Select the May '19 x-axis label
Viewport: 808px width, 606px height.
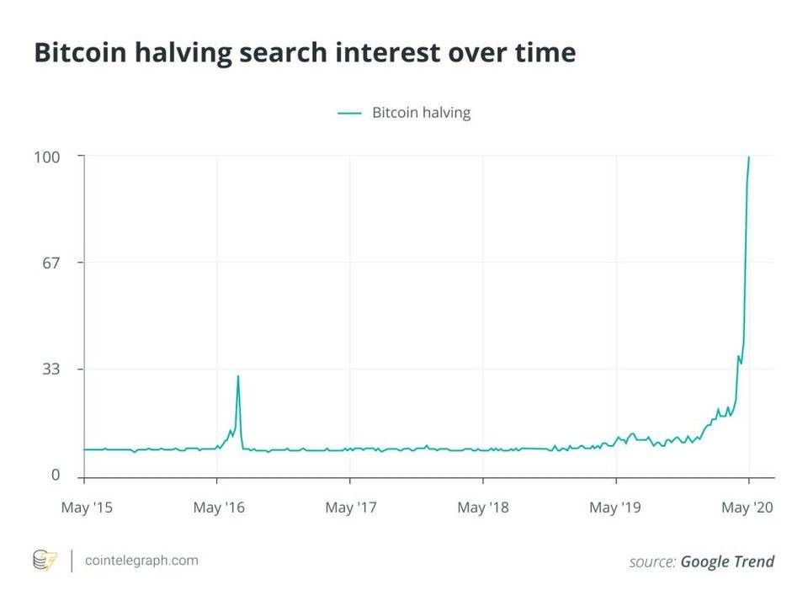[x=616, y=508]
